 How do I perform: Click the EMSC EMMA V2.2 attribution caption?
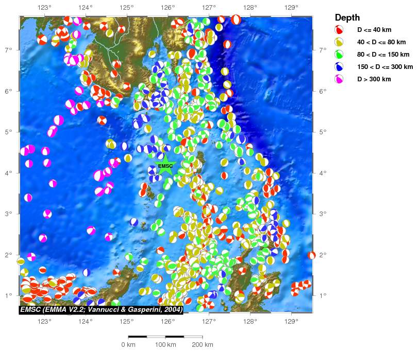102,310
